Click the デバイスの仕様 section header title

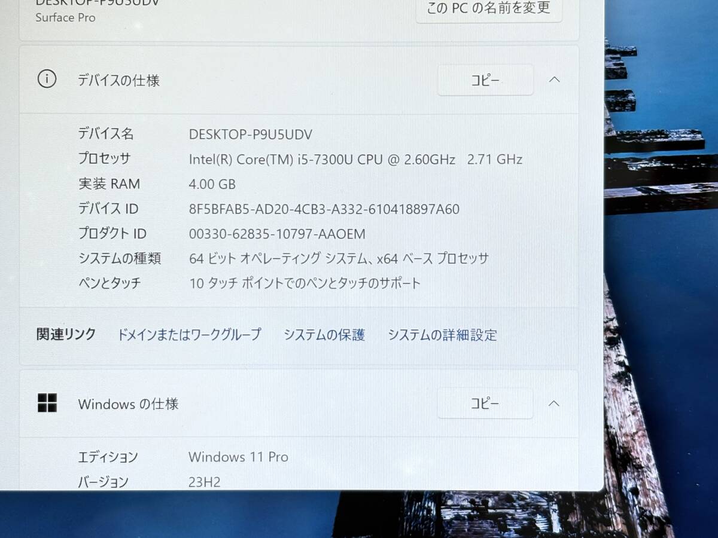point(118,80)
